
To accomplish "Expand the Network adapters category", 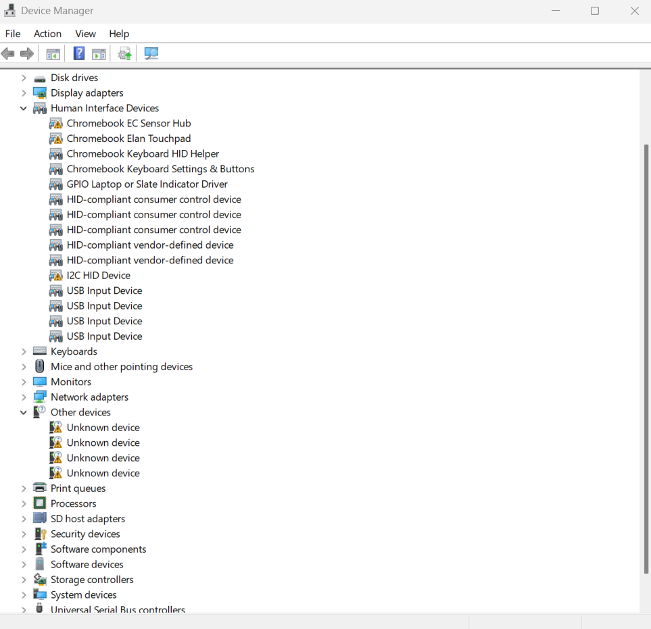I will point(24,397).
